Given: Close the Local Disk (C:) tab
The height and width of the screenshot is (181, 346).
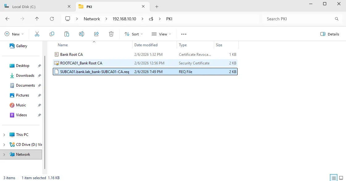Looking at the screenshot, I should [x=69, y=6].
